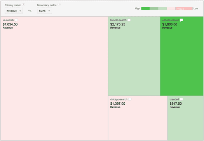Screen dimensions: 204x141
Task: Click the comment icon next to chicago-search
Action: click(130, 99)
